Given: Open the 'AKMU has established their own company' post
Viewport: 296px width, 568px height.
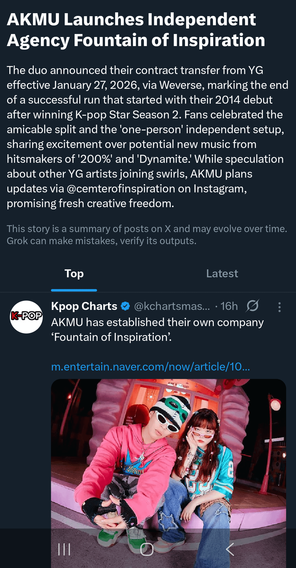Looking at the screenshot, I should (157, 330).
